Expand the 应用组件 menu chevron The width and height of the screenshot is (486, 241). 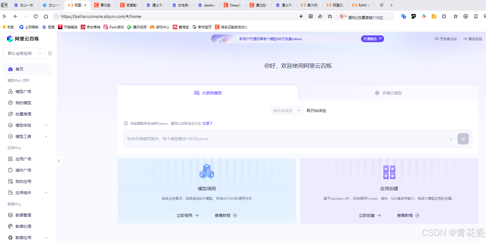(46, 193)
